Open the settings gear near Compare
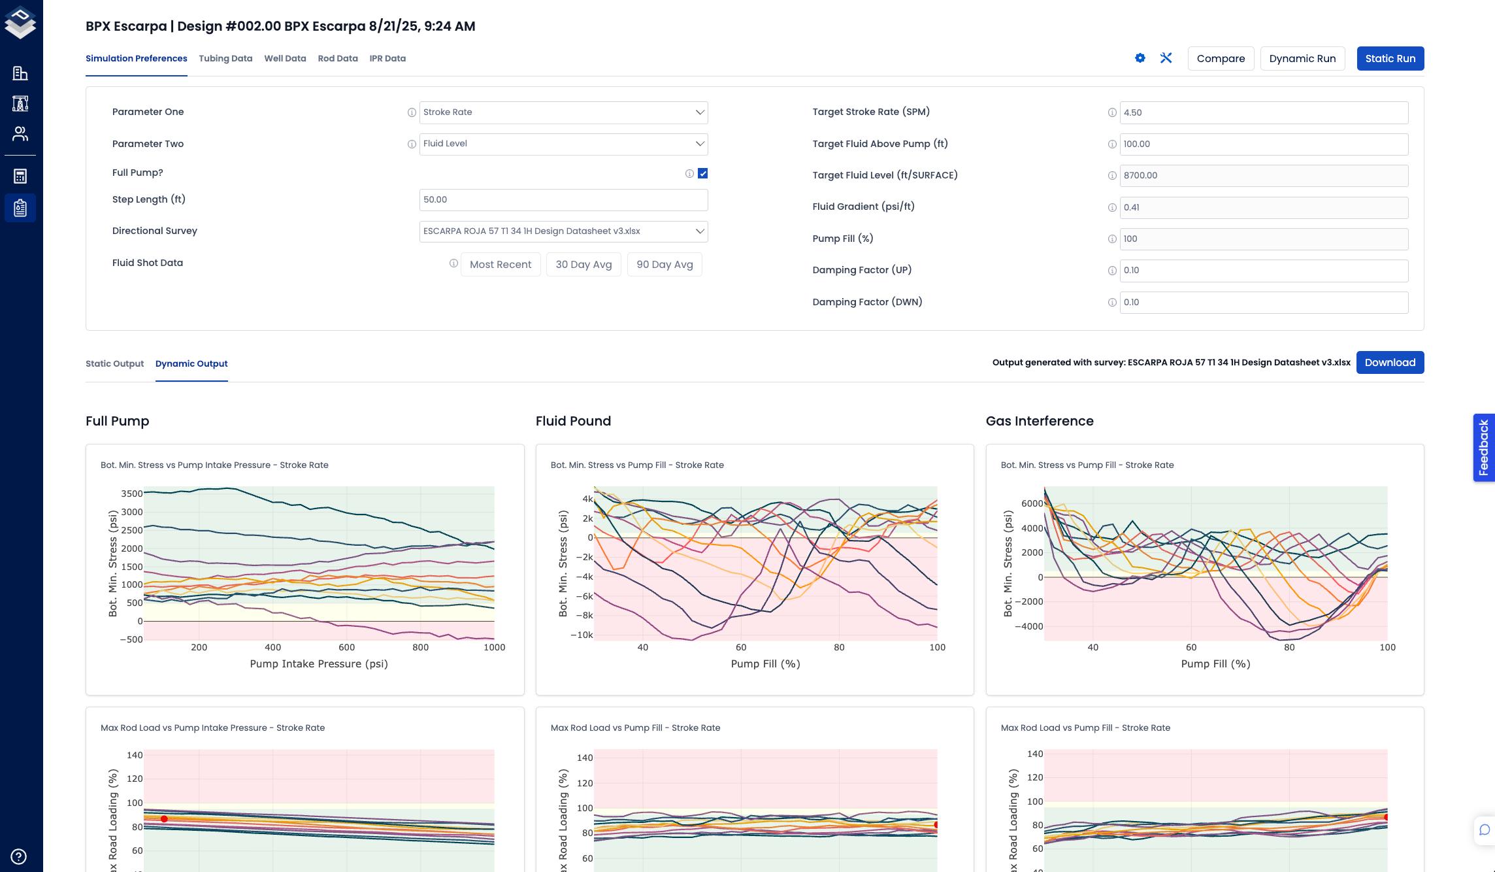 pos(1140,58)
